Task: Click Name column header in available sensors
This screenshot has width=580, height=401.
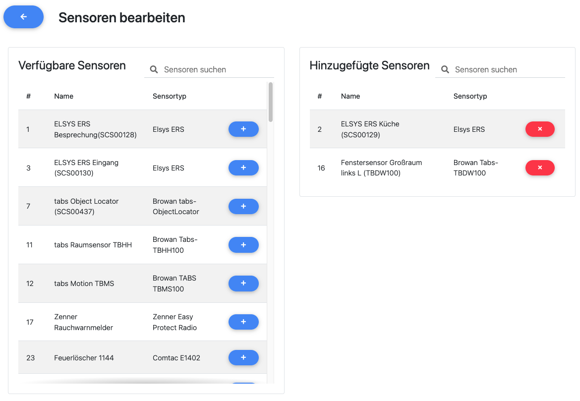Action: 64,96
